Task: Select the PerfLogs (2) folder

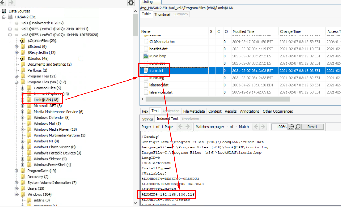Action: 37,70
